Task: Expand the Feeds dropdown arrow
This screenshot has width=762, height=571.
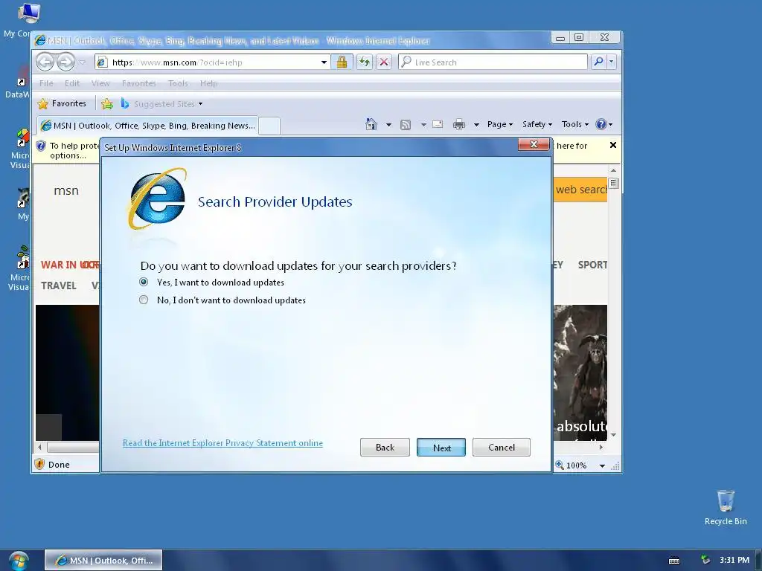Action: [x=423, y=125]
